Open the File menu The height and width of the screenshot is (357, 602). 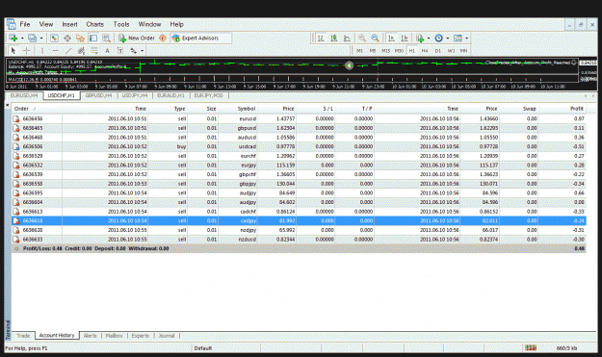tap(25, 24)
